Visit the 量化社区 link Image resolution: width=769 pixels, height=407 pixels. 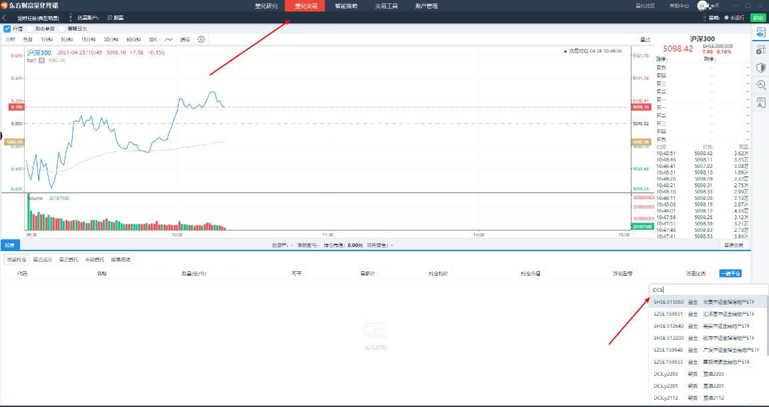coord(646,6)
